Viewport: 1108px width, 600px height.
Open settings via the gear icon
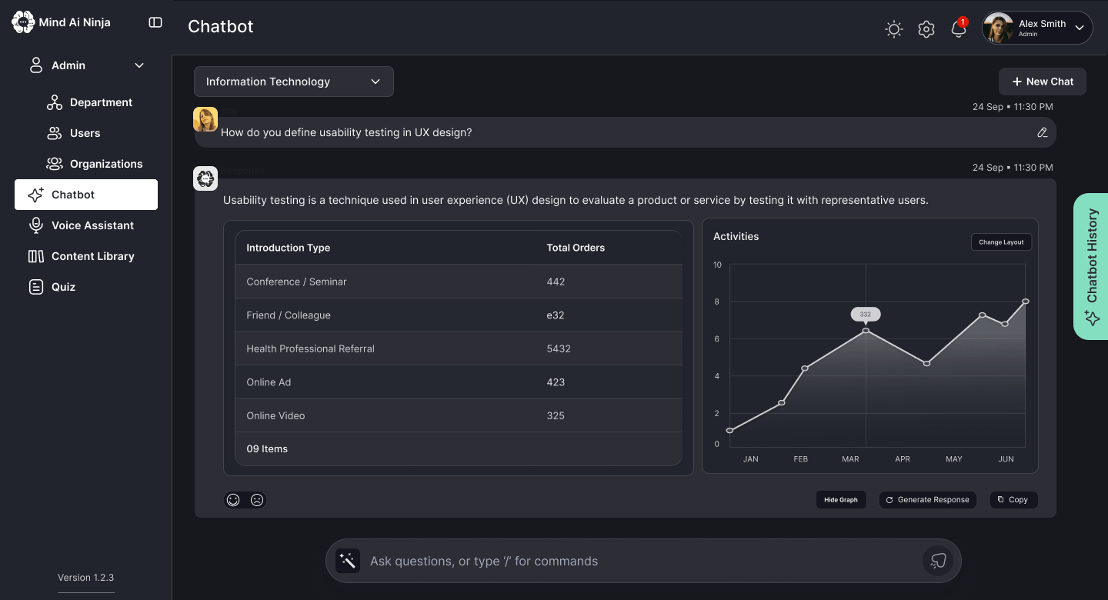pos(926,29)
